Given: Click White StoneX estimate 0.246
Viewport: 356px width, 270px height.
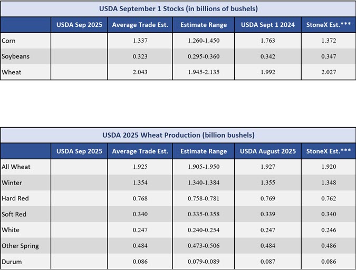Looking at the screenshot, I should pyautogui.click(x=329, y=230).
